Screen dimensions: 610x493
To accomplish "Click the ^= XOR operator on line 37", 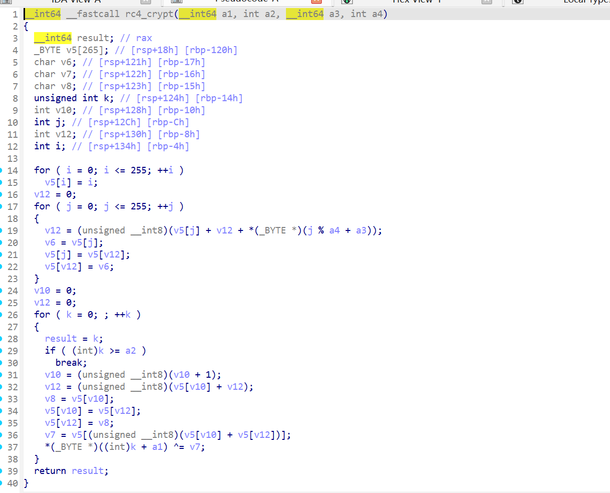I will click(x=179, y=447).
